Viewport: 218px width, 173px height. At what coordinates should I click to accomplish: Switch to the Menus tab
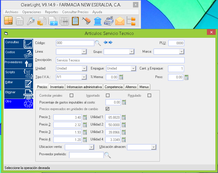point(144,87)
